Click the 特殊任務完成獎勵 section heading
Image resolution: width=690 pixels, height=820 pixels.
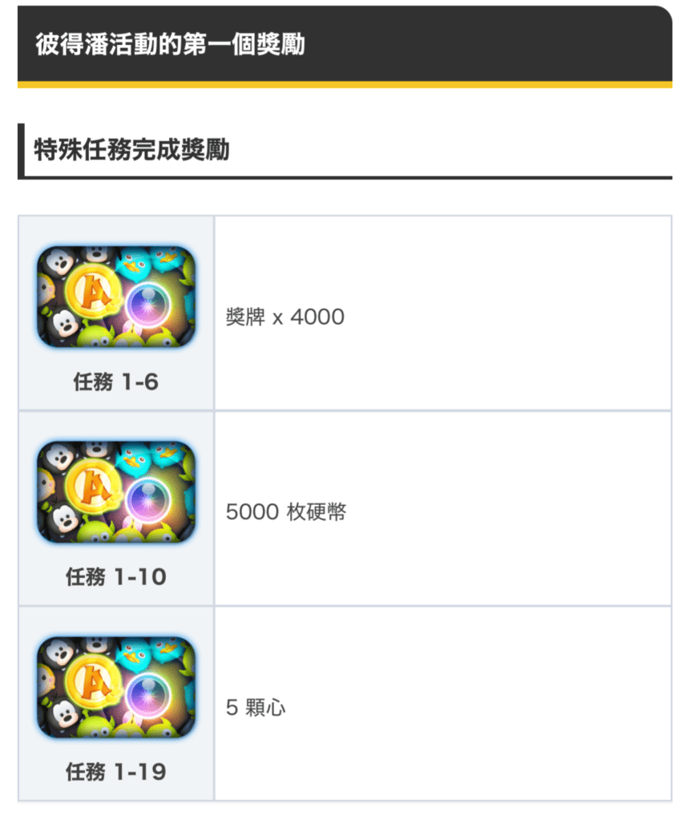pyautogui.click(x=131, y=150)
